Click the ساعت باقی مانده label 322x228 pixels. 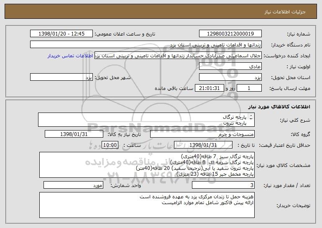pos(174,88)
